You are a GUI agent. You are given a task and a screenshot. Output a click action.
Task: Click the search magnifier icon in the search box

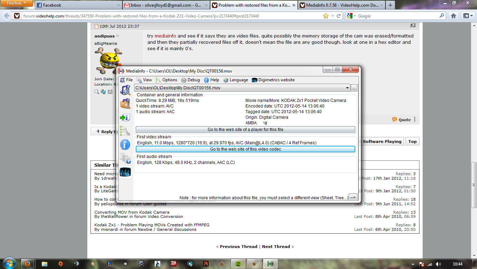(x=442, y=16)
